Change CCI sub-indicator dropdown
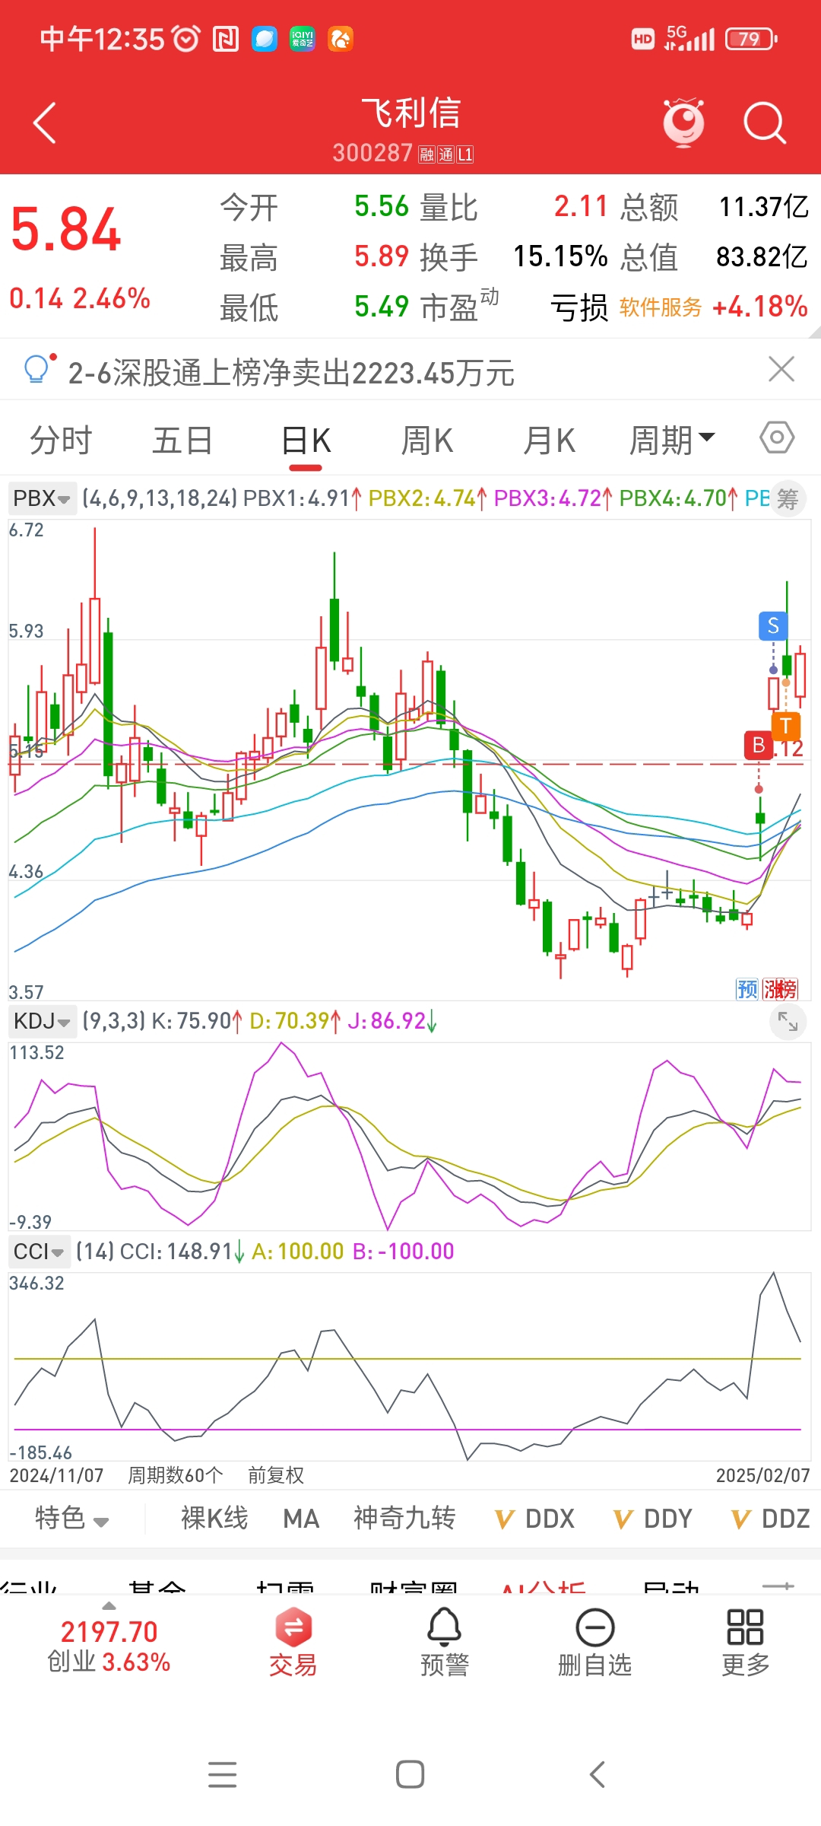821x1826 pixels. (39, 1252)
